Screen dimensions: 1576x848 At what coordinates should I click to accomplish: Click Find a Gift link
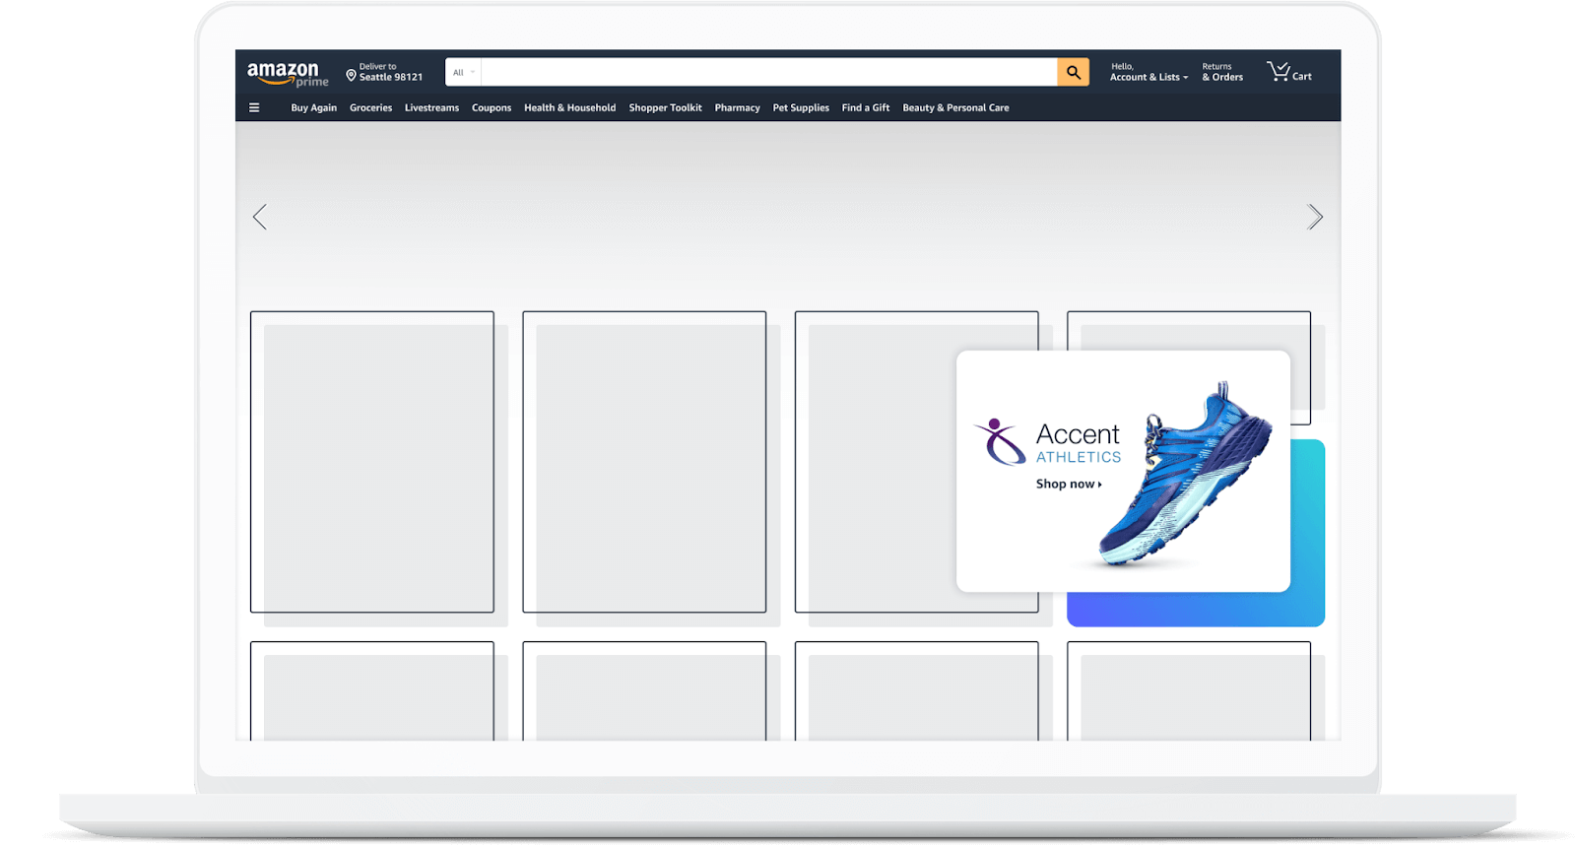click(x=865, y=108)
